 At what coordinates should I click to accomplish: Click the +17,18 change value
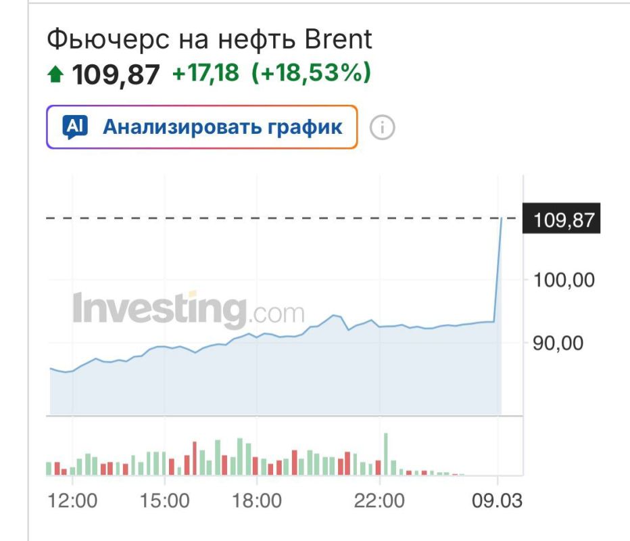tap(204, 75)
